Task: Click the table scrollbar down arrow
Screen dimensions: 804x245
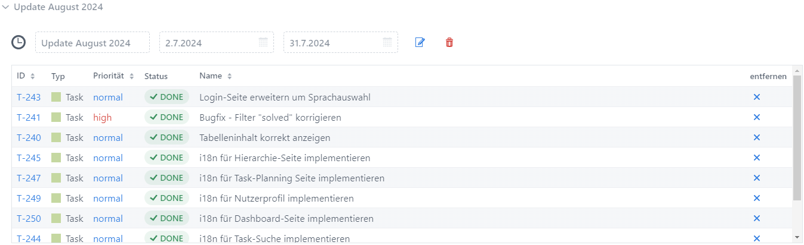Action: coord(797,237)
